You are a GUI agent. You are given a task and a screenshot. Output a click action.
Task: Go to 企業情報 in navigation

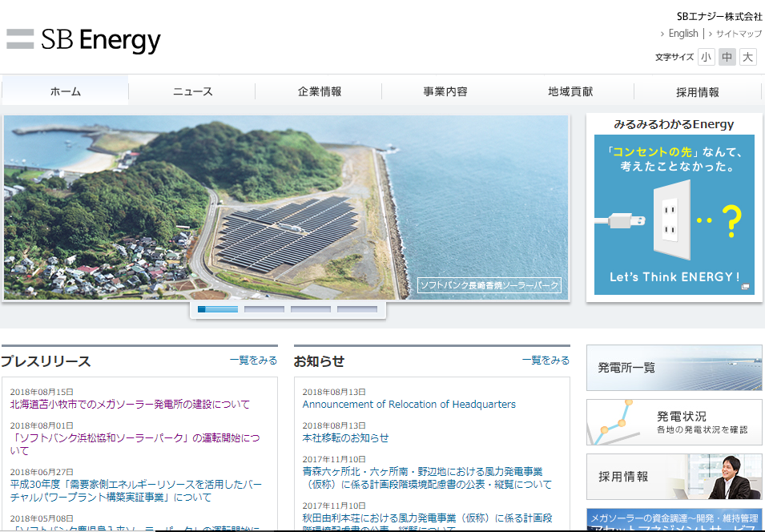click(x=319, y=91)
